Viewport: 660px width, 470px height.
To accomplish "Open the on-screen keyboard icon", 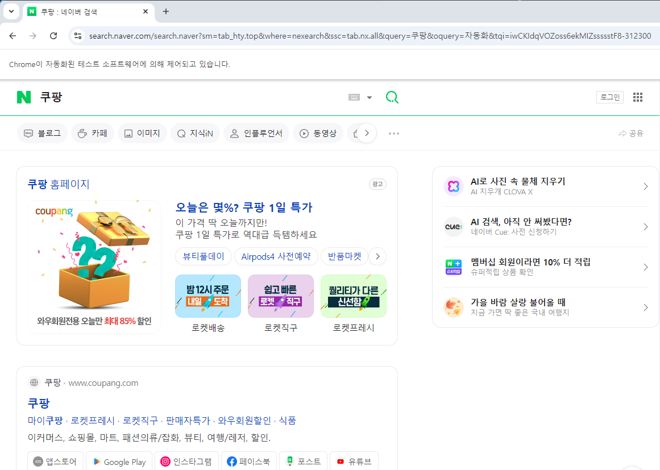I will [354, 97].
